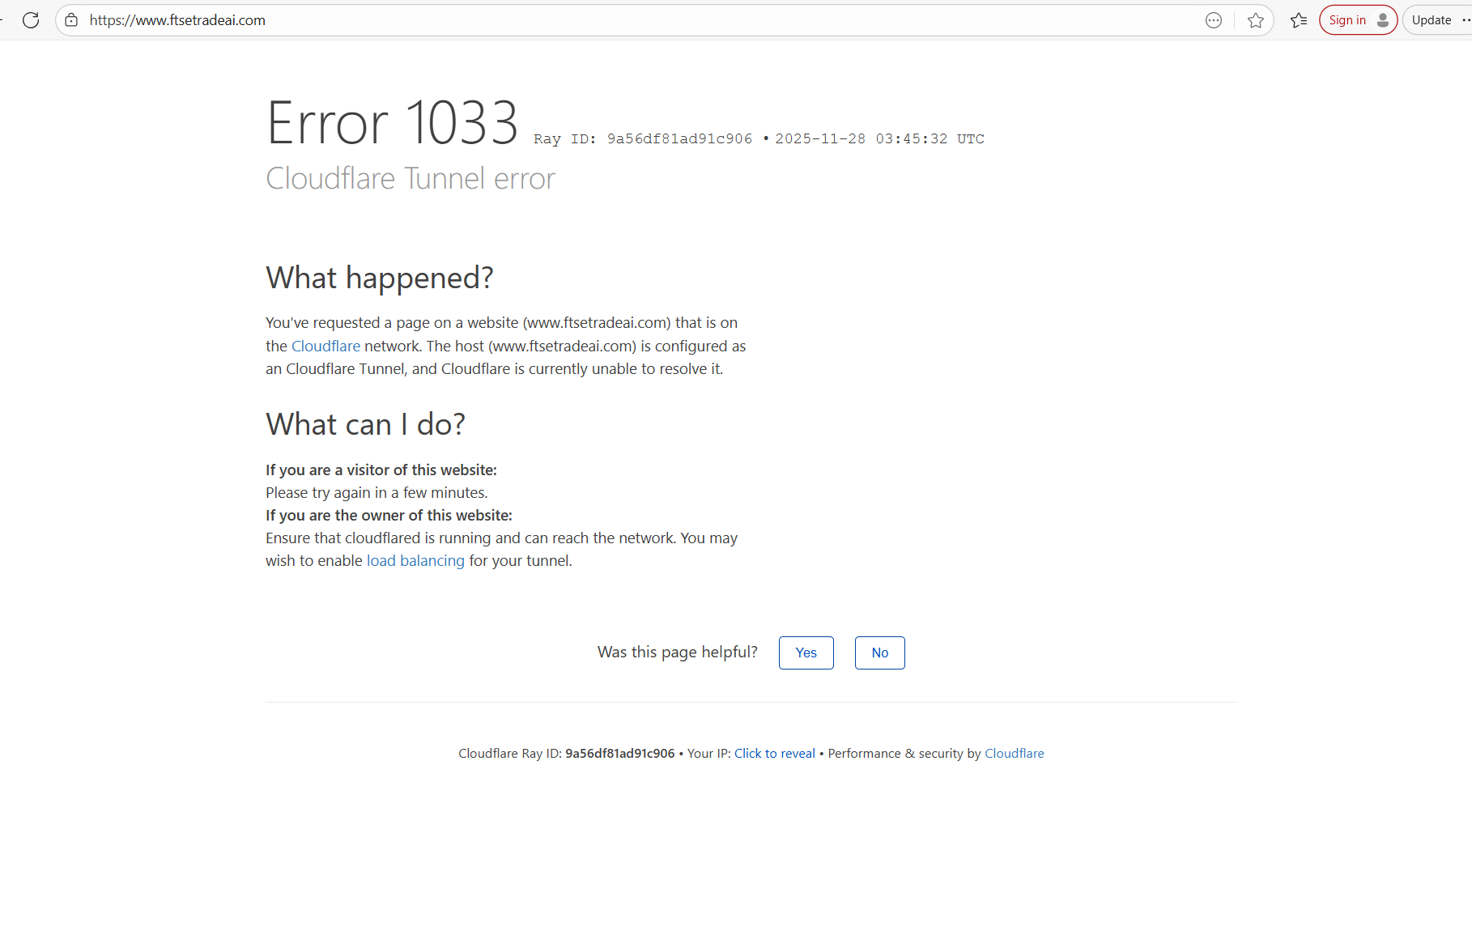This screenshot has height=931, width=1472.
Task: Follow the load balancing link
Action: [x=415, y=560]
